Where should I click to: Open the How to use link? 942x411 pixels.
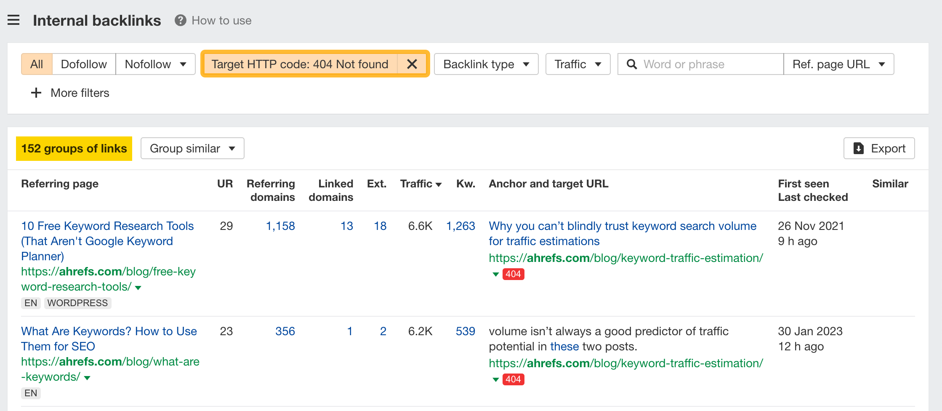click(221, 20)
